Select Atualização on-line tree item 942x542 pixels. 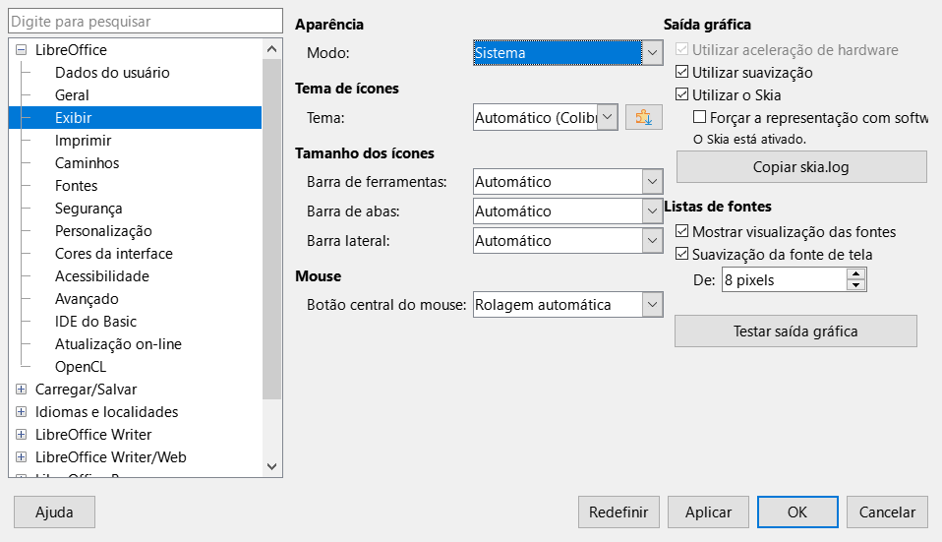coord(118,343)
